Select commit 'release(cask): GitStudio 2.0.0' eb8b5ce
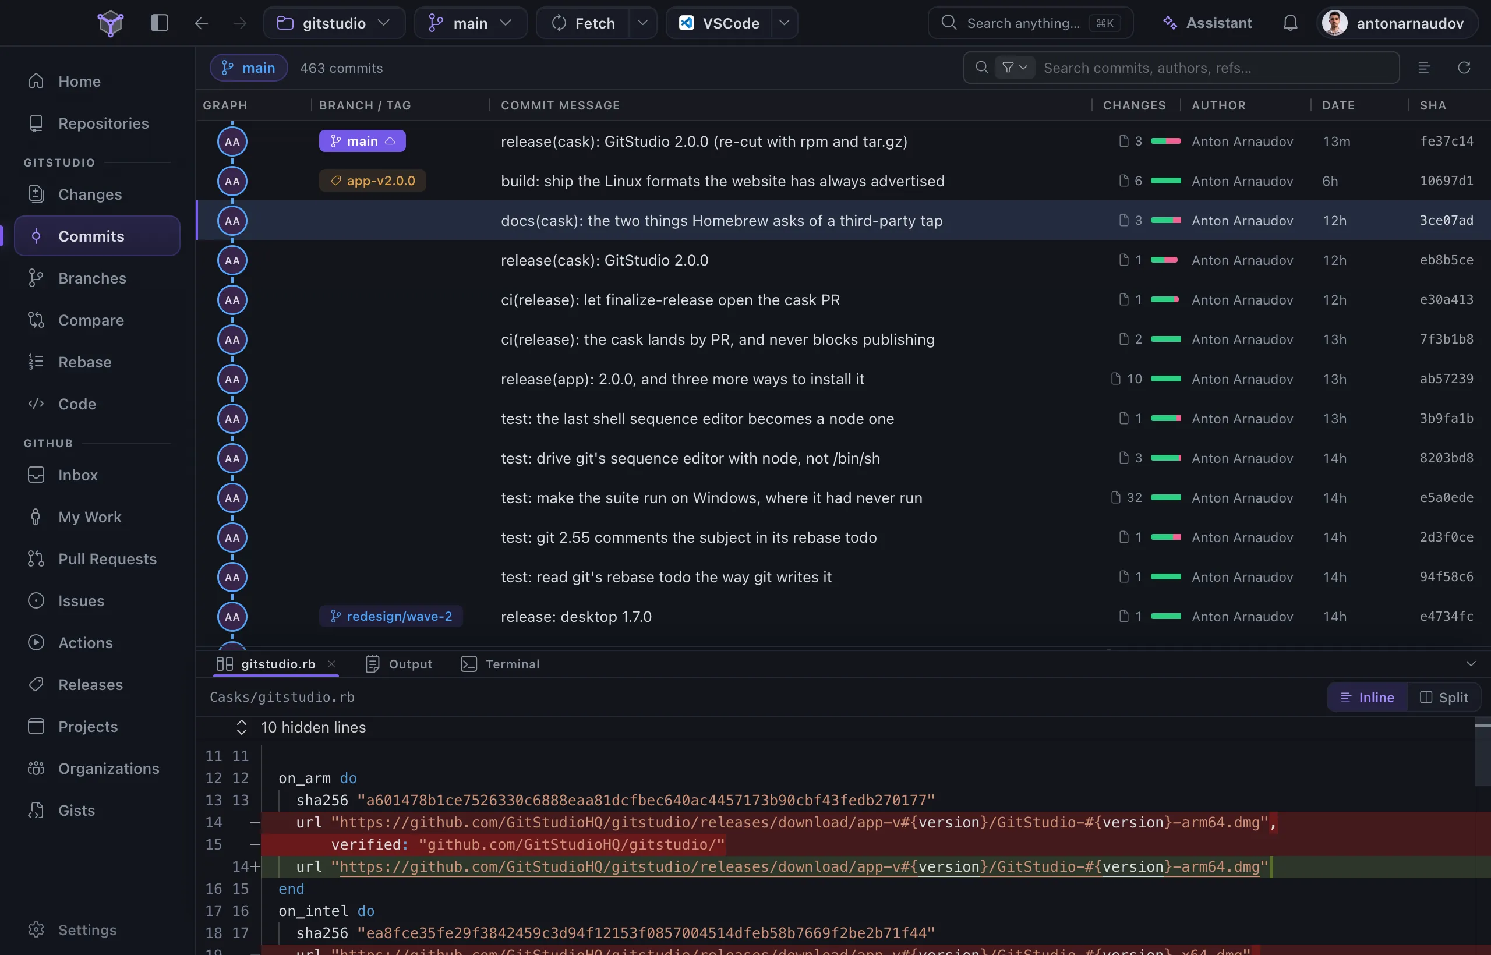Image resolution: width=1491 pixels, height=955 pixels. (843, 260)
